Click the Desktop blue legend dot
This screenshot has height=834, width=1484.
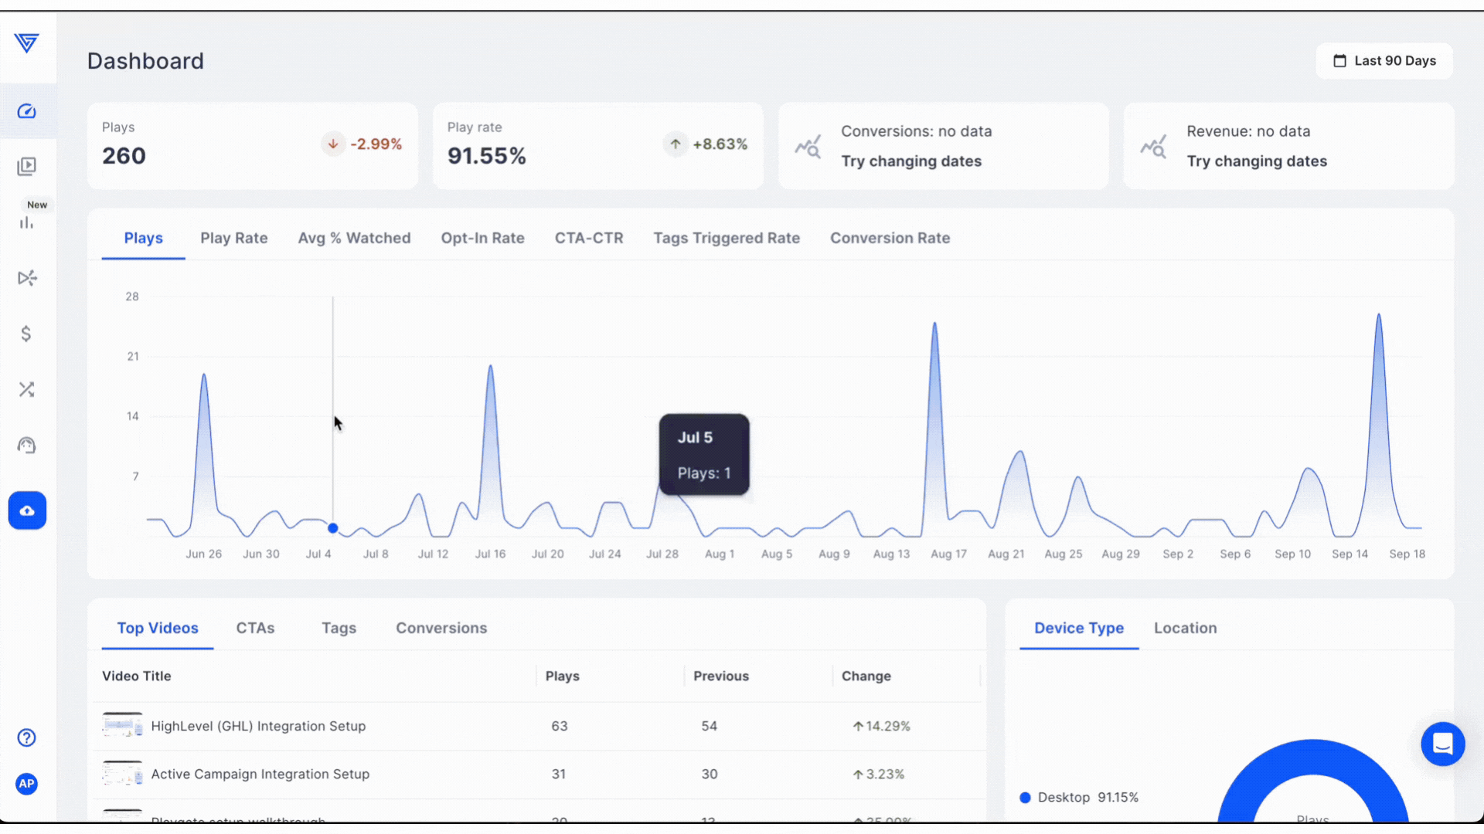[x=1025, y=798]
